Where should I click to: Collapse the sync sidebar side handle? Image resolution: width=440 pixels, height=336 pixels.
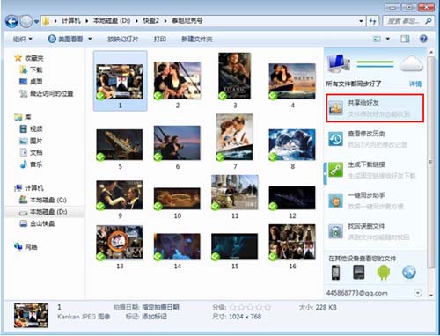tap(325, 173)
